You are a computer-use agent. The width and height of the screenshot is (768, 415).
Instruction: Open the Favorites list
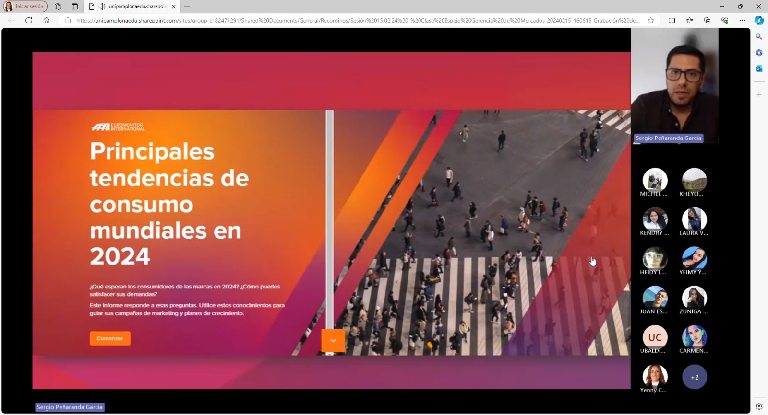[689, 20]
